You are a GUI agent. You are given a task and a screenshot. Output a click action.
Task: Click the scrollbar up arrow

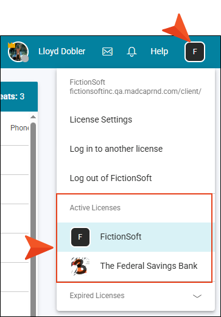[x=33, y=117]
